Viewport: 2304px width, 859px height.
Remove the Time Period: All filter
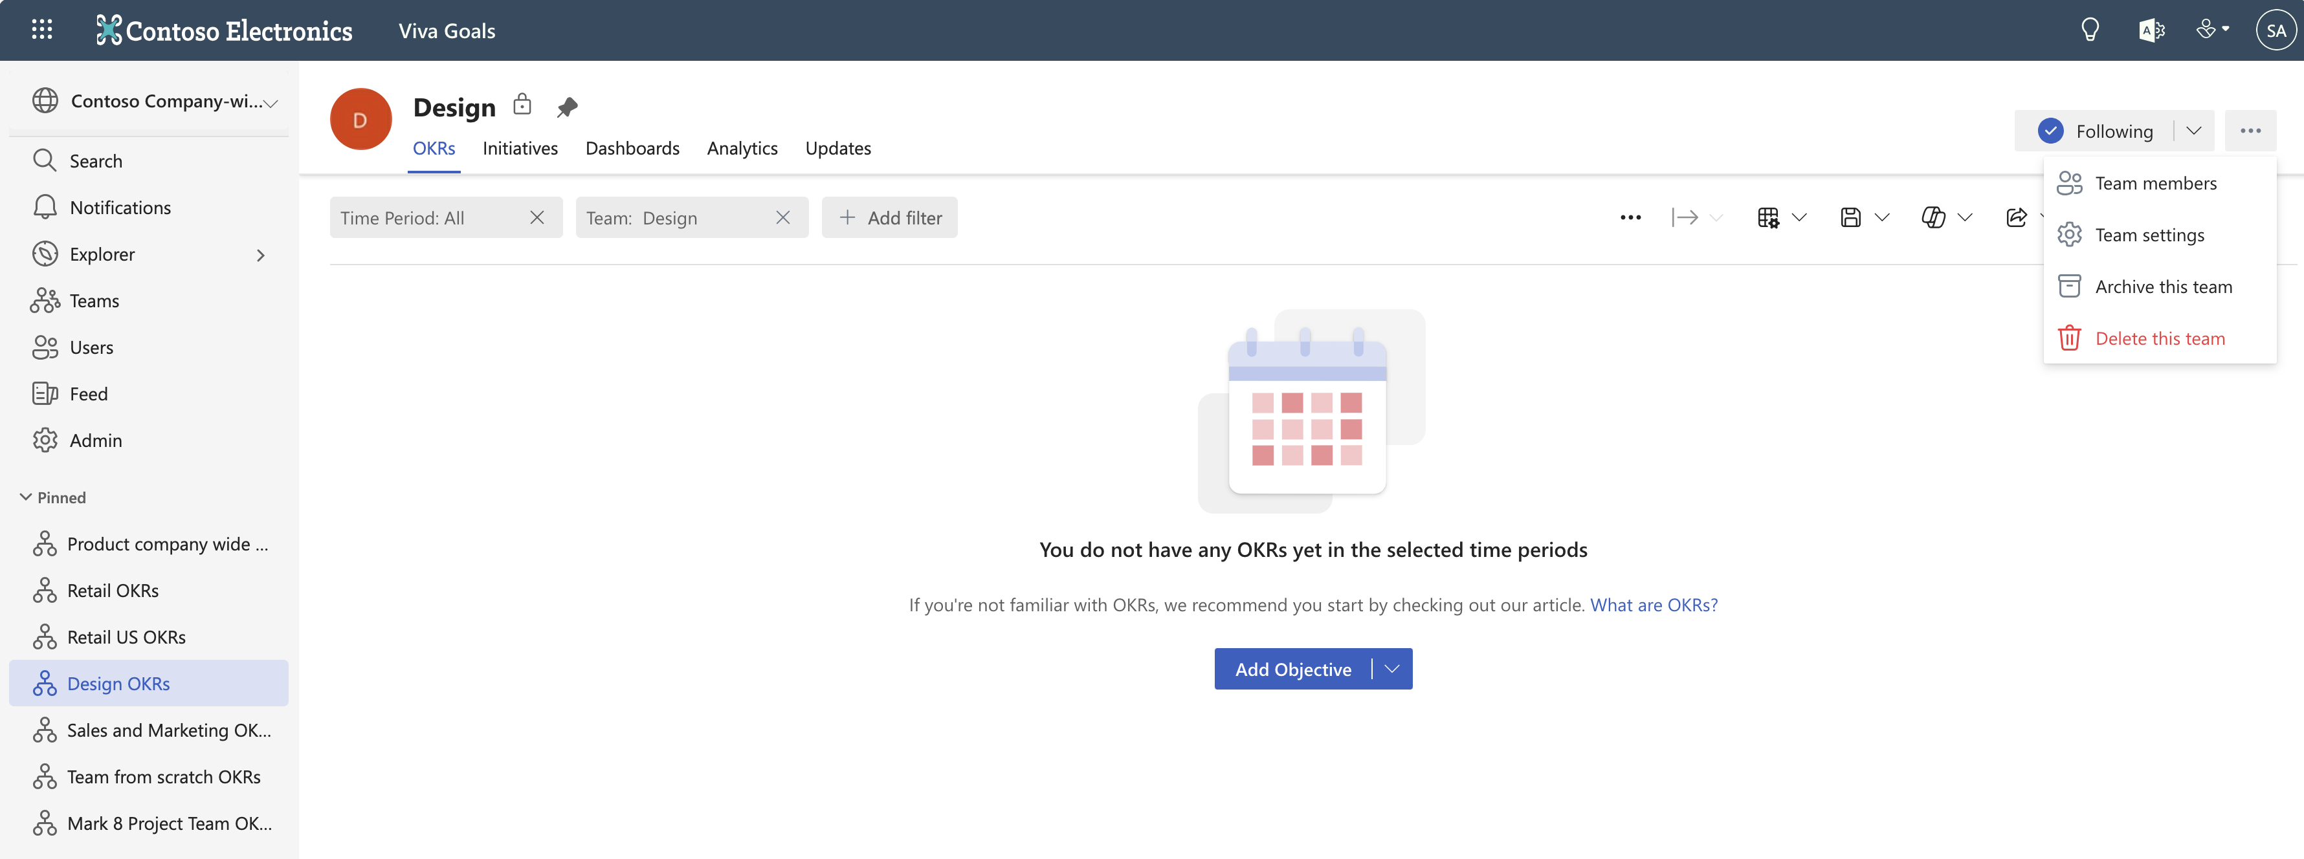tap(537, 218)
